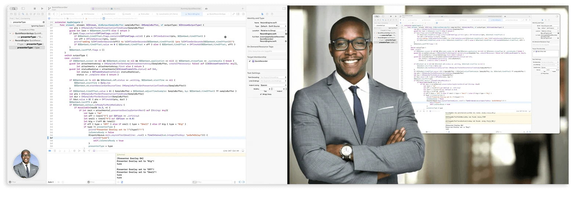Reveal full path in Finder arrow
576x197 pixels.
[x=286, y=41]
